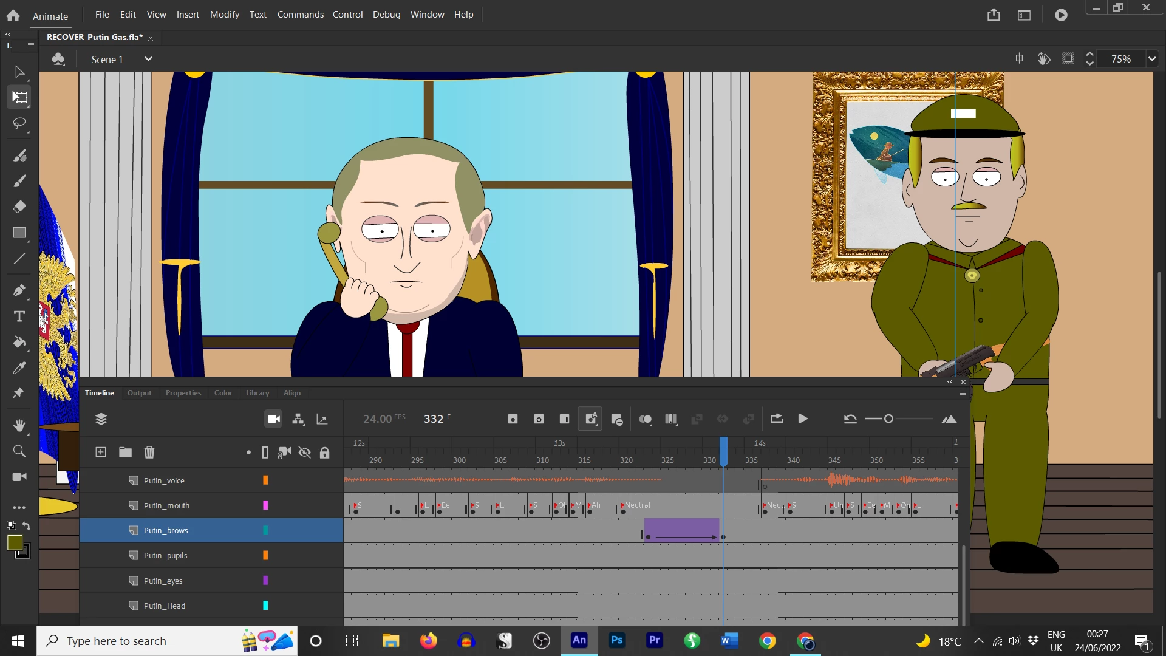
Task: Toggle the timeline camera button
Action: pos(273,419)
